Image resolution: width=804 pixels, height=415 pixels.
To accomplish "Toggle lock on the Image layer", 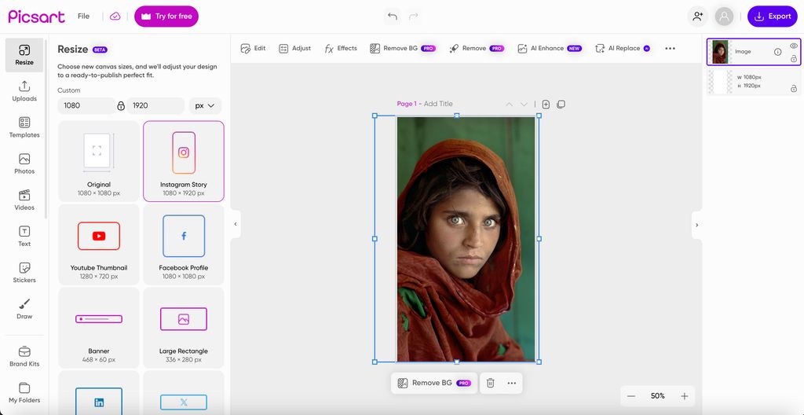I will [793, 59].
